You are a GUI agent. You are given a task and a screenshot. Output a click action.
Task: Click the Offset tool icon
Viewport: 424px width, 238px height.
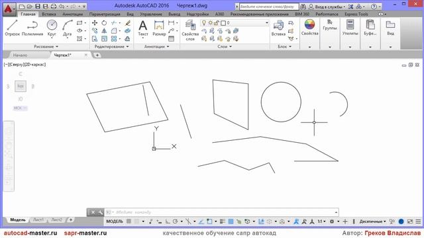click(128, 39)
